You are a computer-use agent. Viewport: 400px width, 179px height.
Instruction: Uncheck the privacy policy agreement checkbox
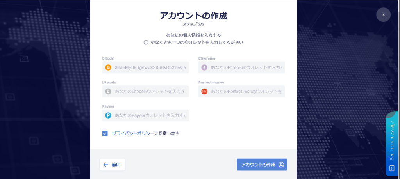click(105, 133)
